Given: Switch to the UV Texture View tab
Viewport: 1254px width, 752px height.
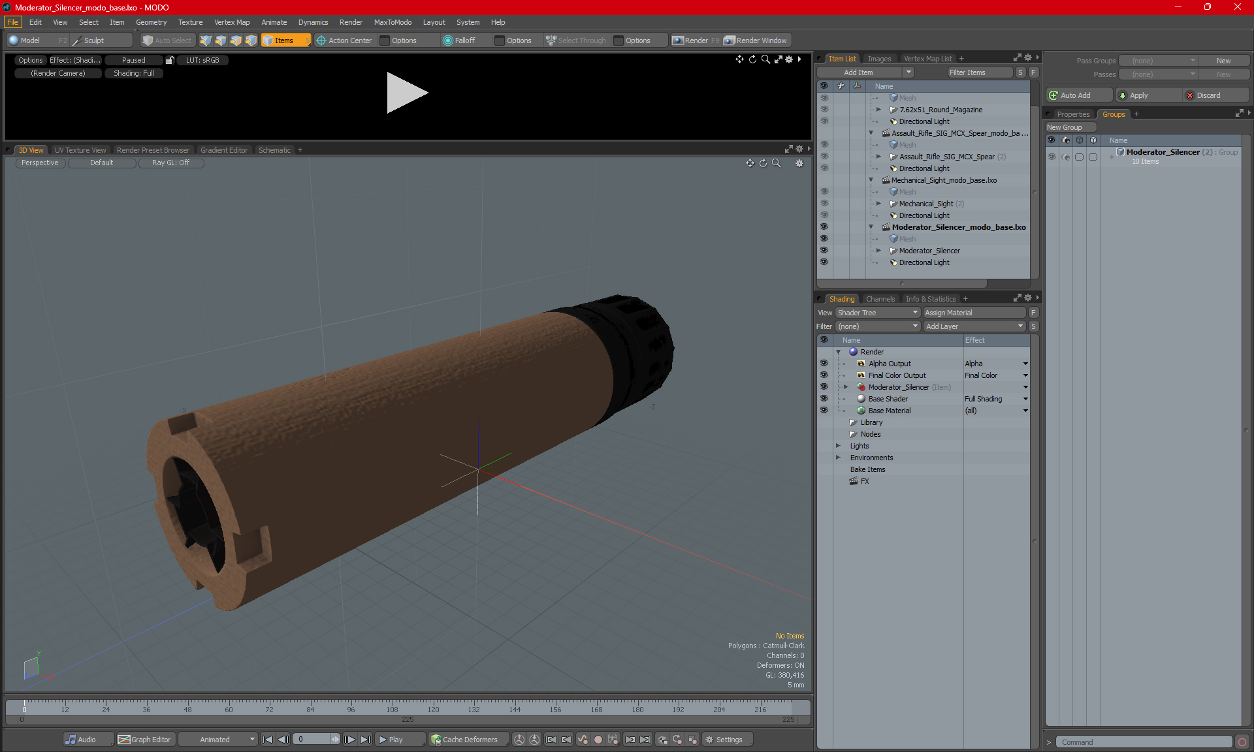Looking at the screenshot, I should click(x=80, y=150).
